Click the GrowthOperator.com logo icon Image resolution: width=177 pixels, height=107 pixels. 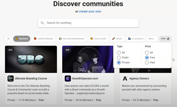(x=68, y=79)
